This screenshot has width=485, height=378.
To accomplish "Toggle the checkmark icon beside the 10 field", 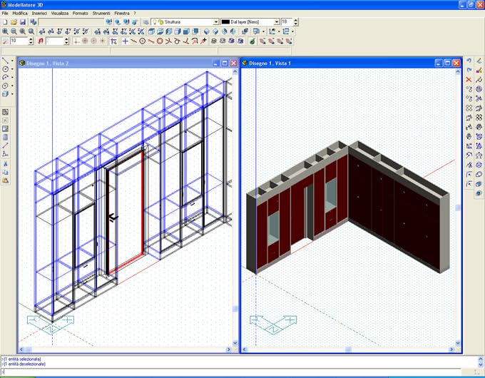I will 5,41.
